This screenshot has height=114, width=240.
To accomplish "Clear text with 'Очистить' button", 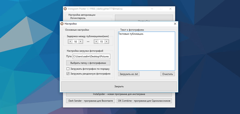I will 168,74.
